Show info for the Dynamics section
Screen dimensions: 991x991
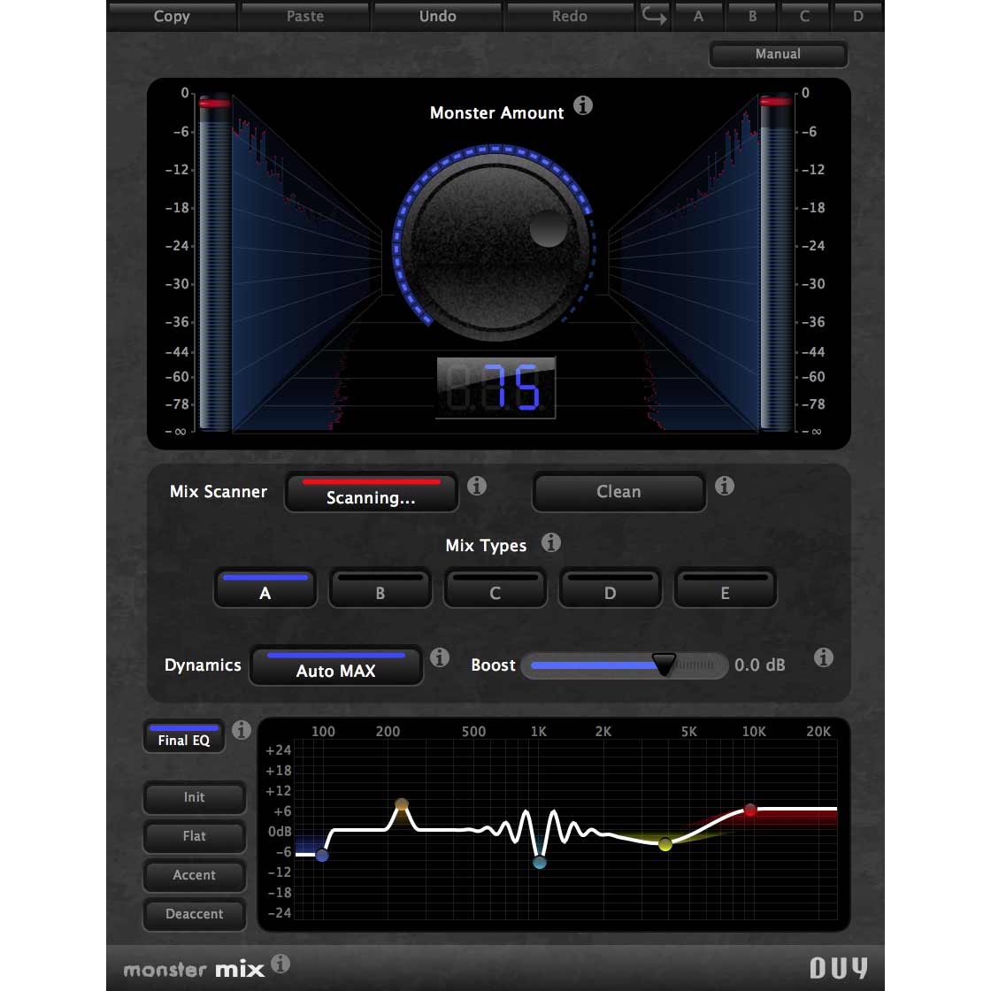[440, 658]
